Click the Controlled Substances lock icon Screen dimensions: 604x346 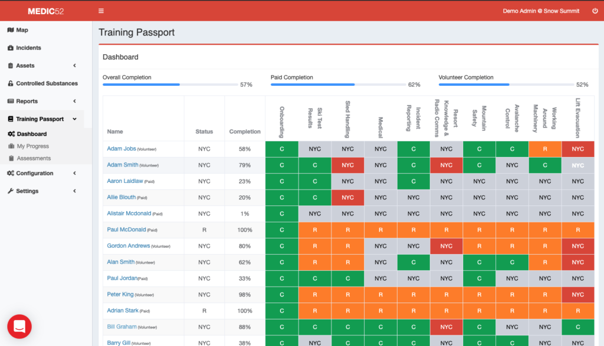[x=11, y=84]
